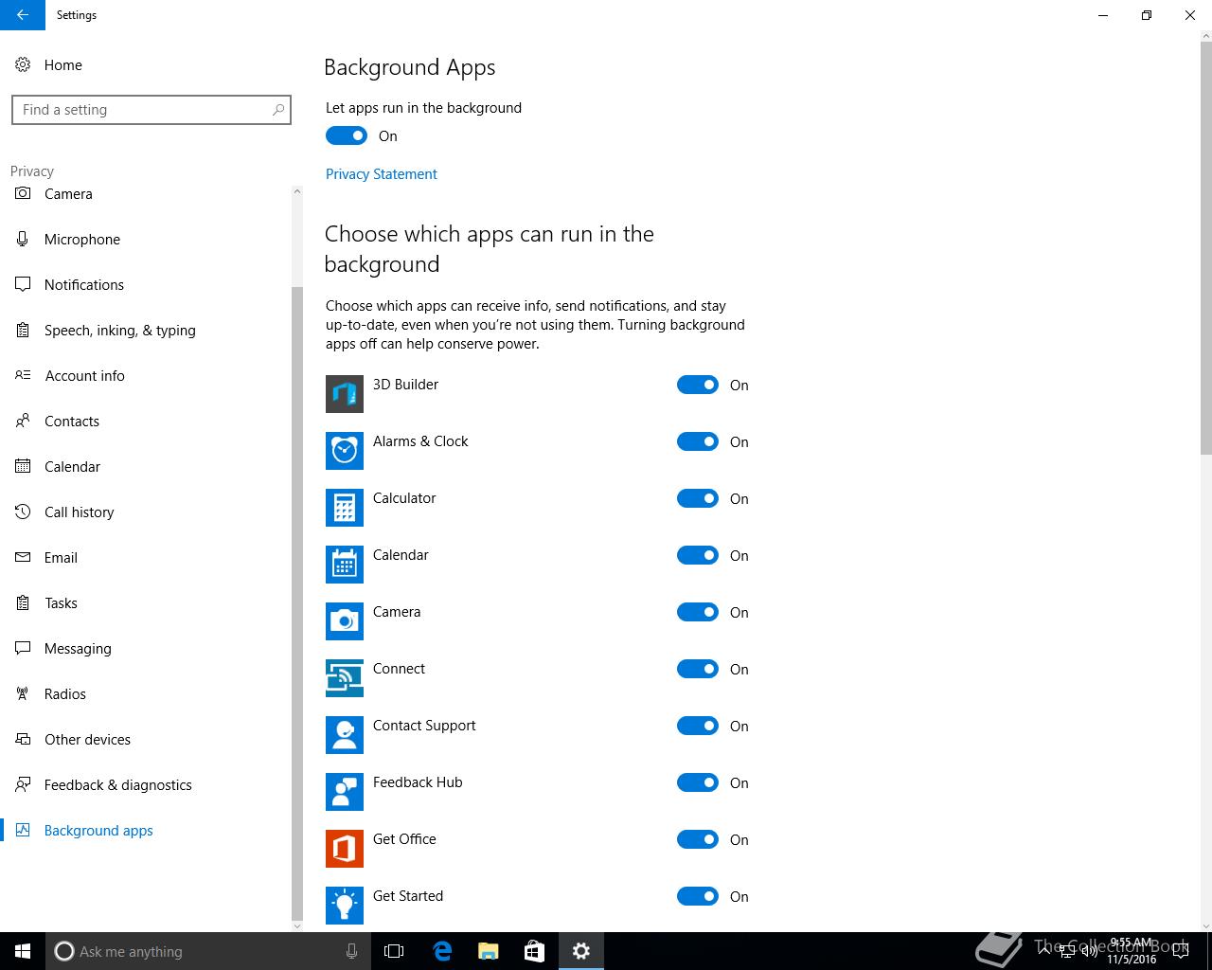The height and width of the screenshot is (970, 1212).
Task: Go to Speech, inking, & typing
Action: tap(146, 331)
